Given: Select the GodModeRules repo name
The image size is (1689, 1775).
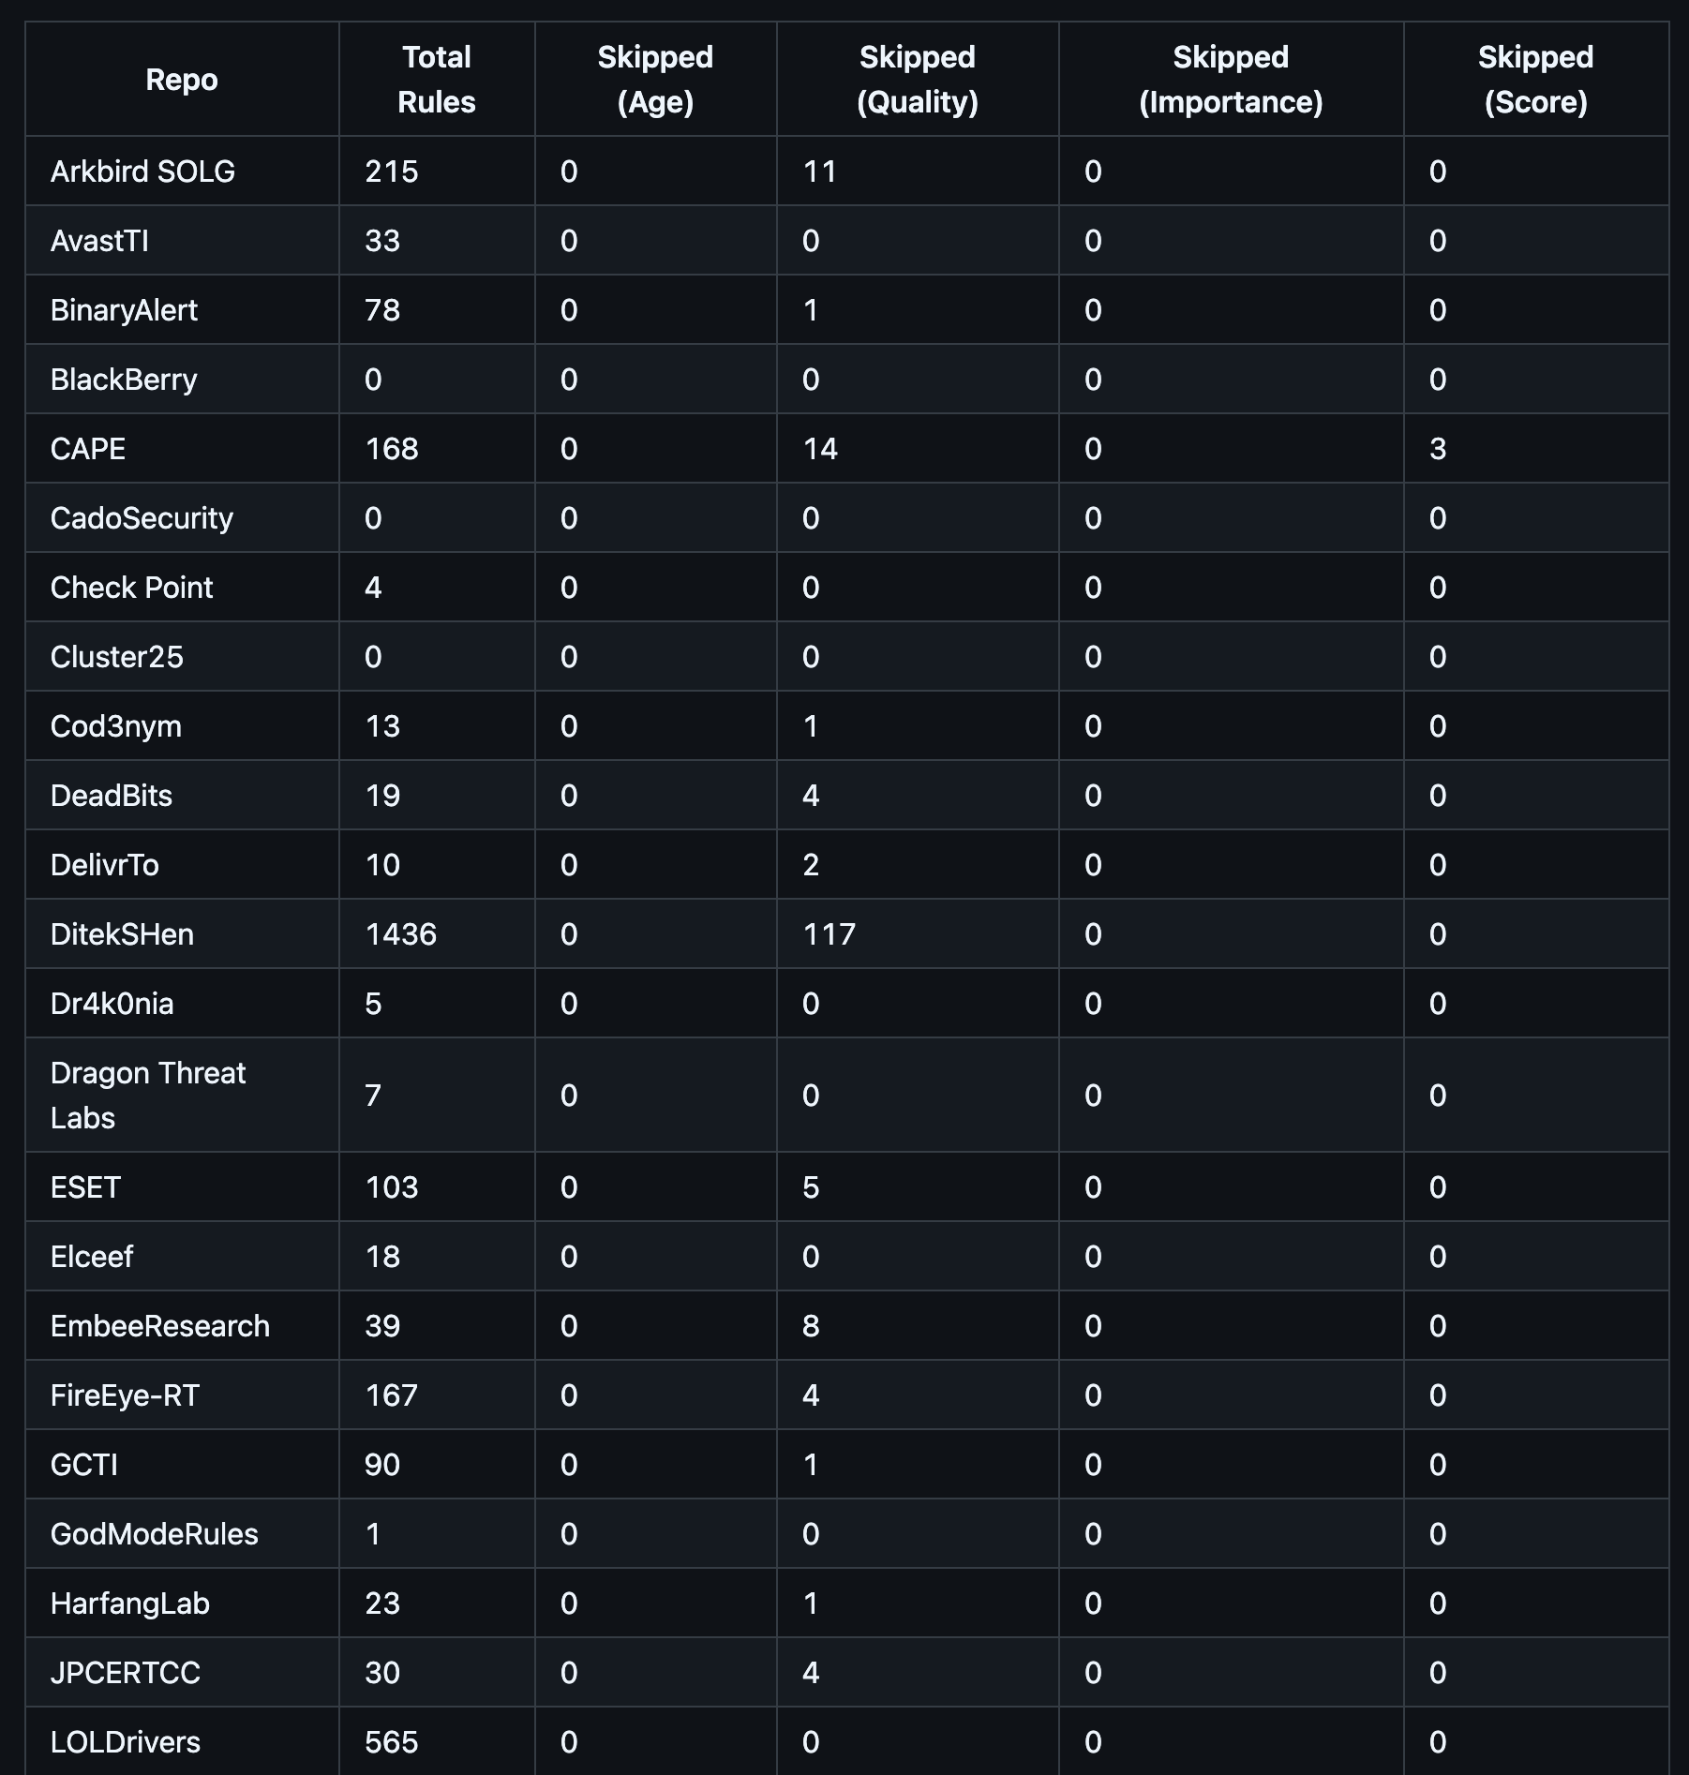Looking at the screenshot, I should 155,1533.
